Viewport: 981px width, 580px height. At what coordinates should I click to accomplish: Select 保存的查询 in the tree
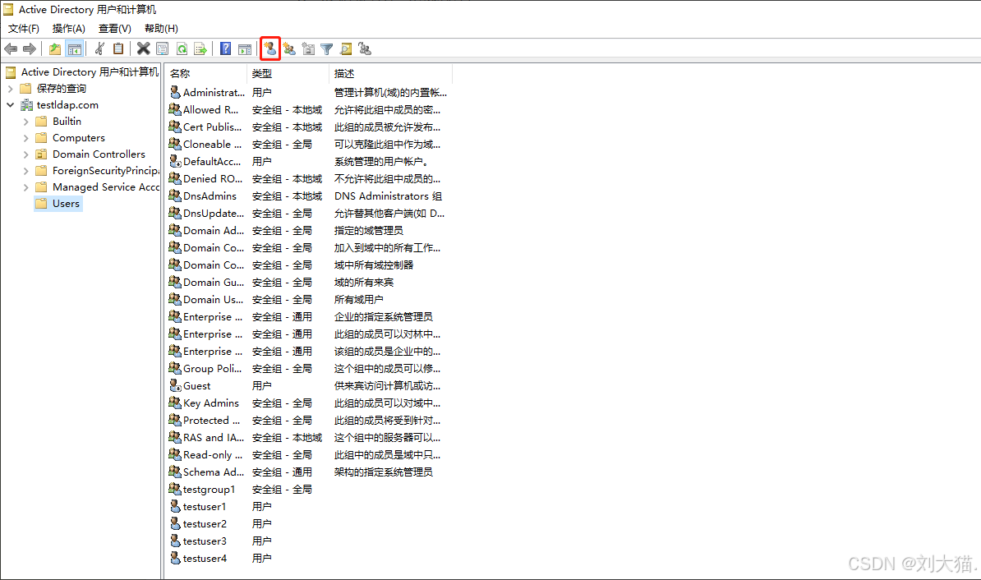[62, 89]
